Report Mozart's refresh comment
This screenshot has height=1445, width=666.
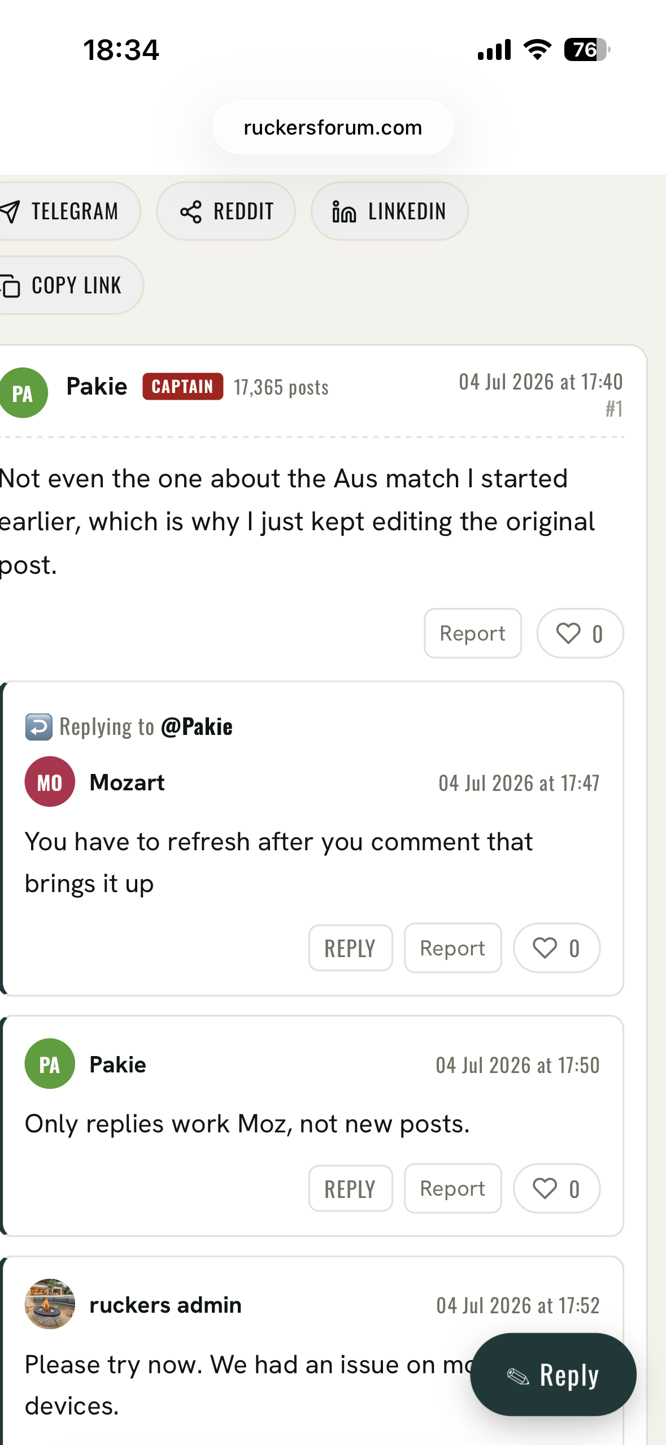click(452, 948)
